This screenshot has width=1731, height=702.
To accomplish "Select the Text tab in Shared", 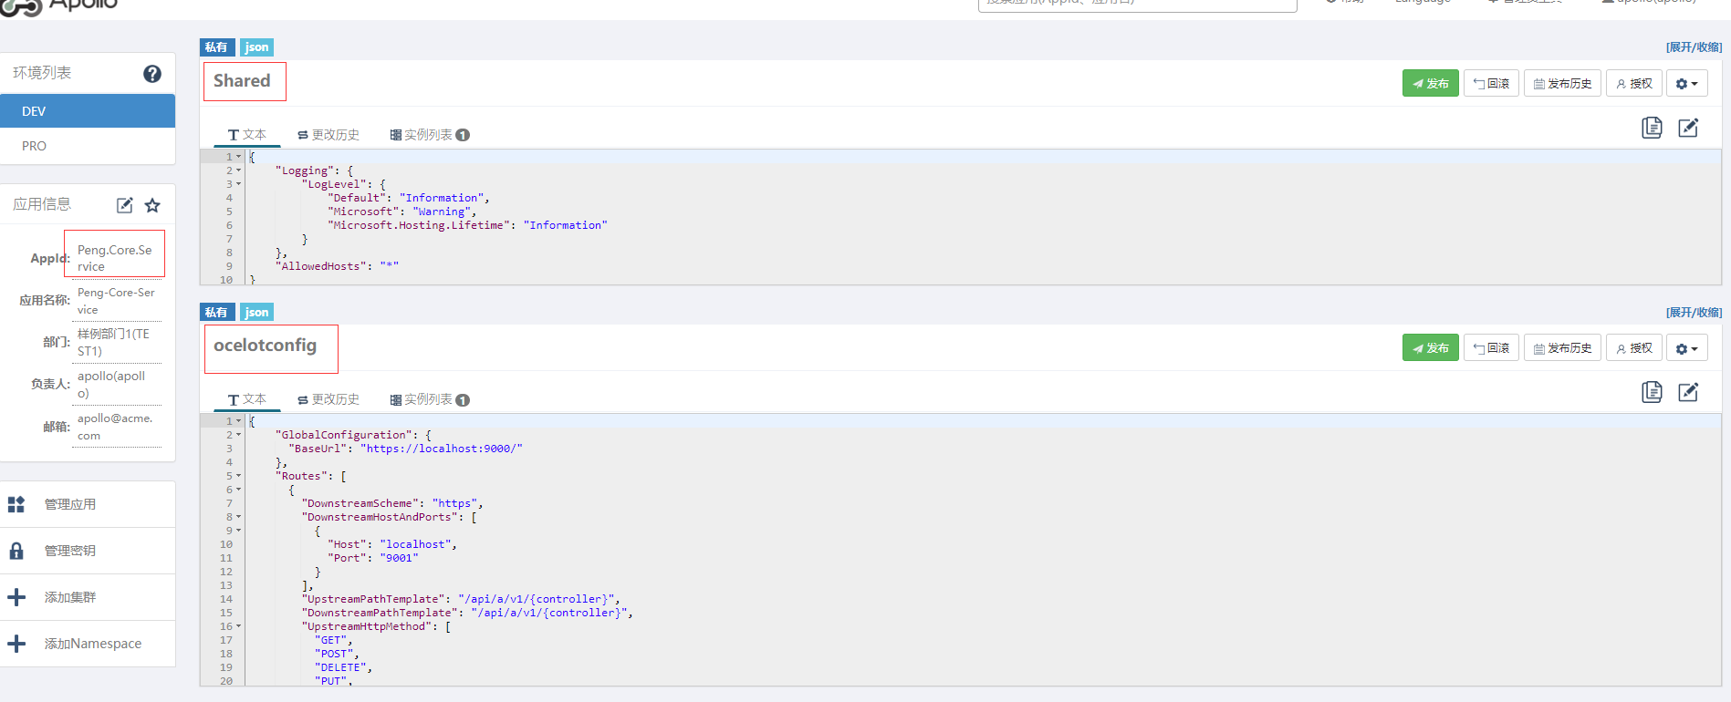I will click(246, 135).
